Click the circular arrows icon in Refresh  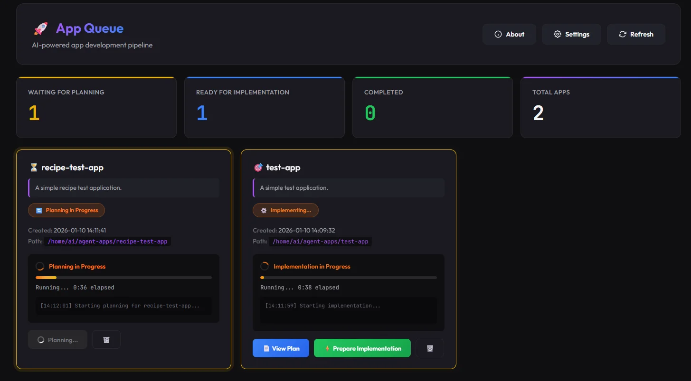(x=623, y=34)
